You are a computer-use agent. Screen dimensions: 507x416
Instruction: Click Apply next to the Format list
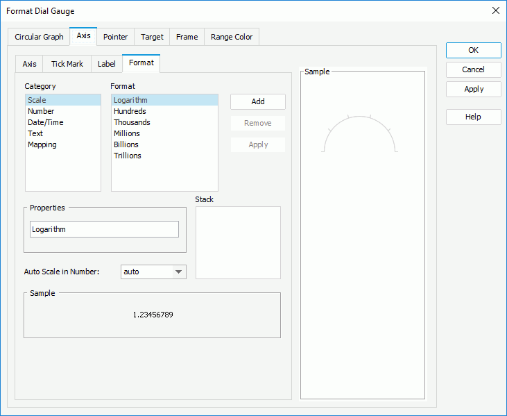[x=258, y=144]
